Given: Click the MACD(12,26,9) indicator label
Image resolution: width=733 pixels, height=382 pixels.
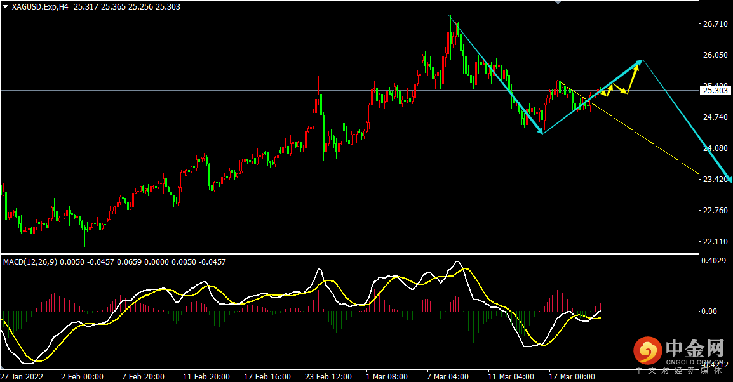Looking at the screenshot, I should (x=30, y=262).
